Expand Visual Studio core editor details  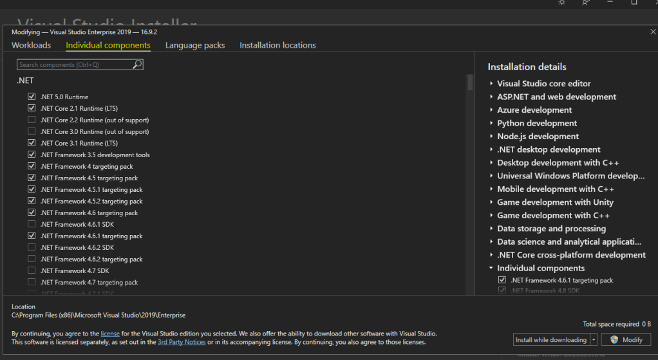[x=491, y=84]
